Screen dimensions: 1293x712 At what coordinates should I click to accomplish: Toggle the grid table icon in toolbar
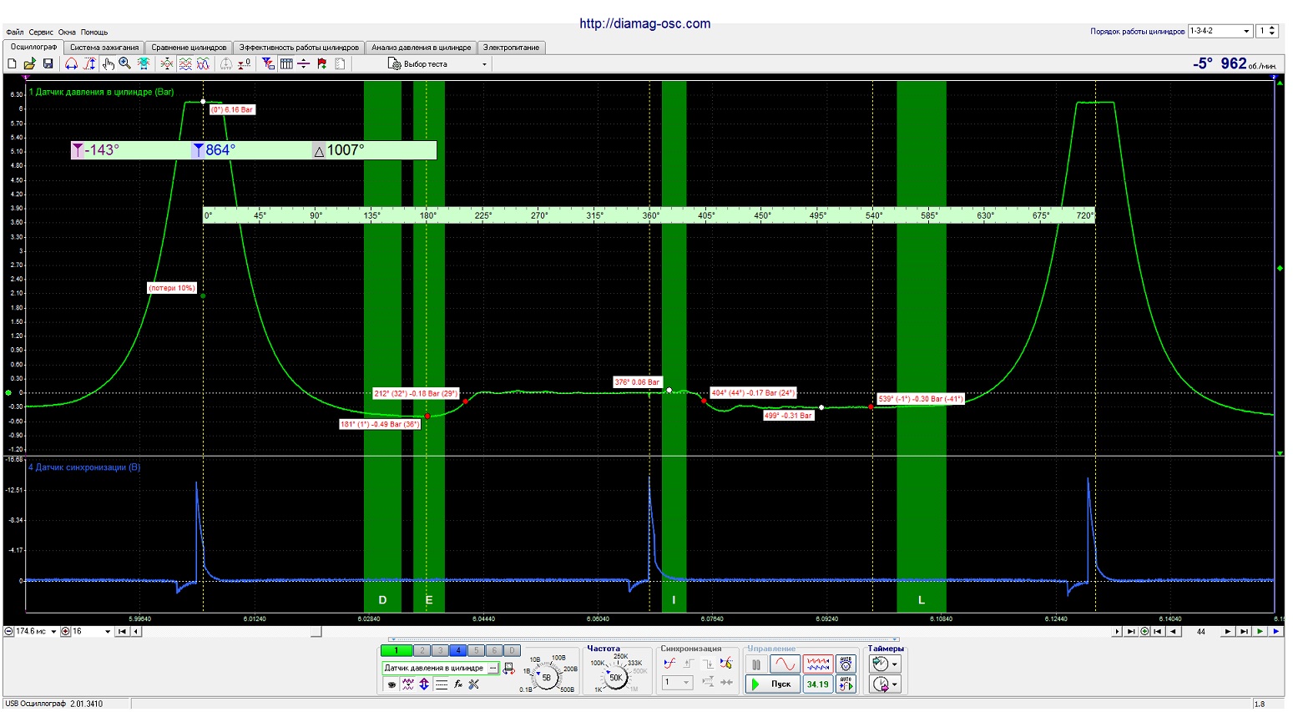pyautogui.click(x=286, y=63)
